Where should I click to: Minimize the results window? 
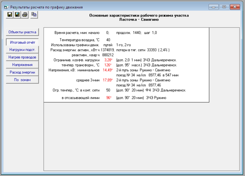coord(214,7)
